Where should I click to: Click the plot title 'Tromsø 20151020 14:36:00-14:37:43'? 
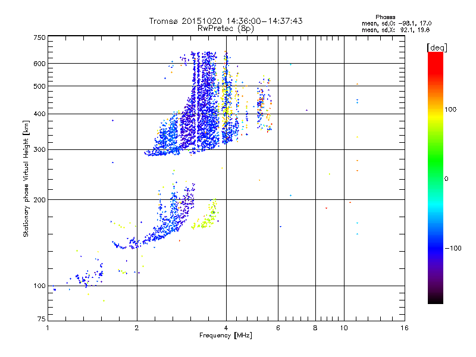point(226,21)
